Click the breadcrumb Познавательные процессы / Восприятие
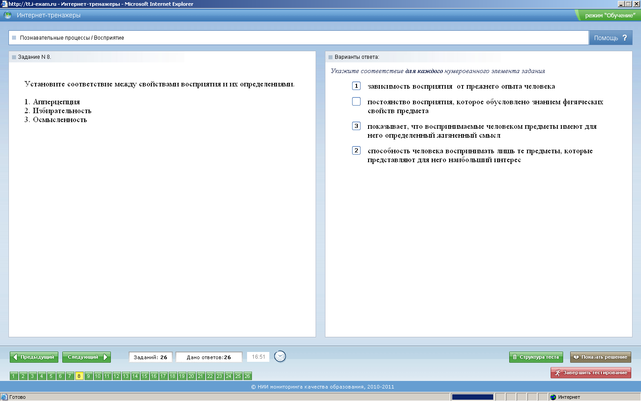641x401 pixels. point(72,38)
